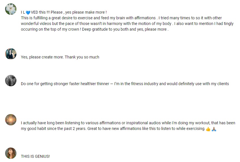Click 'use with my clients' text
240x162 pixels.
(x=212, y=84)
